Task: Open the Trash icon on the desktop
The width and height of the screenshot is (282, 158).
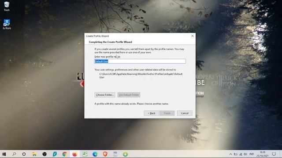Action: (x=7, y=6)
